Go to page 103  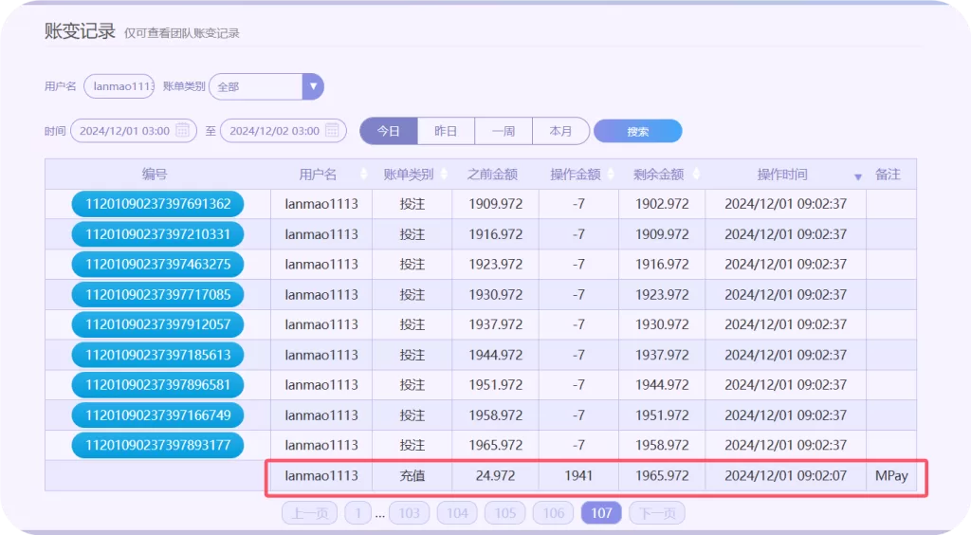(x=410, y=513)
